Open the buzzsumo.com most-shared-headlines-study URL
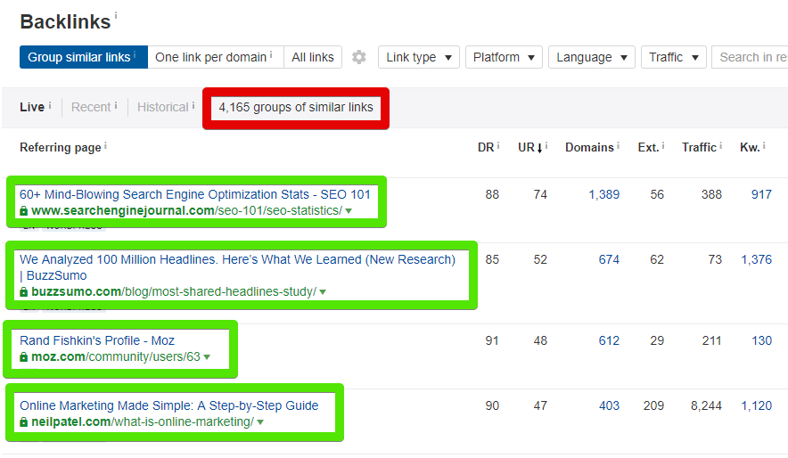This screenshot has height=458, width=788. [x=174, y=291]
